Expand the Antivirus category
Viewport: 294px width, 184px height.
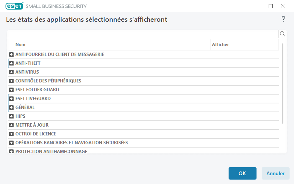(11, 72)
